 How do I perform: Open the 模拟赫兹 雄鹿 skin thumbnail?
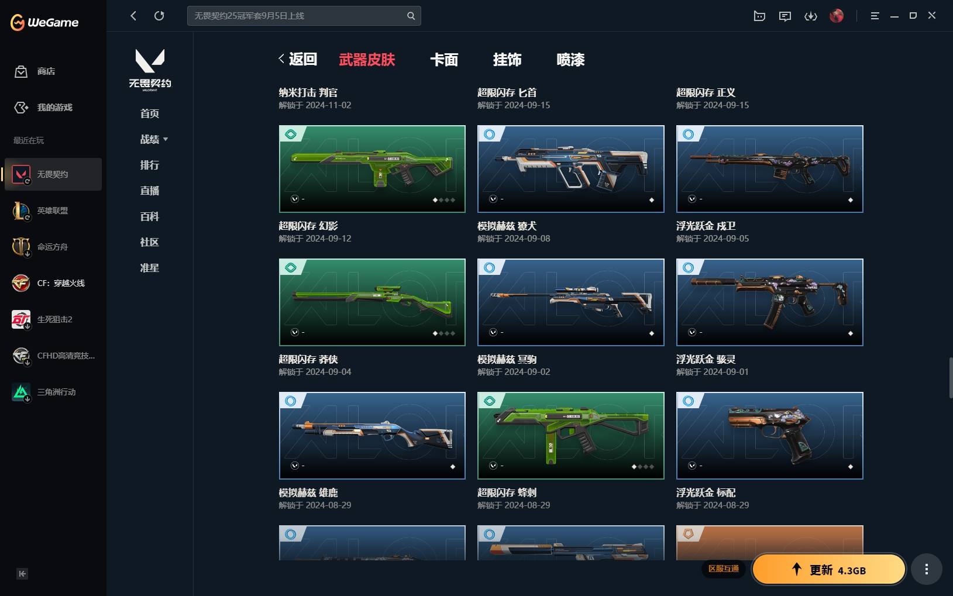pyautogui.click(x=372, y=436)
